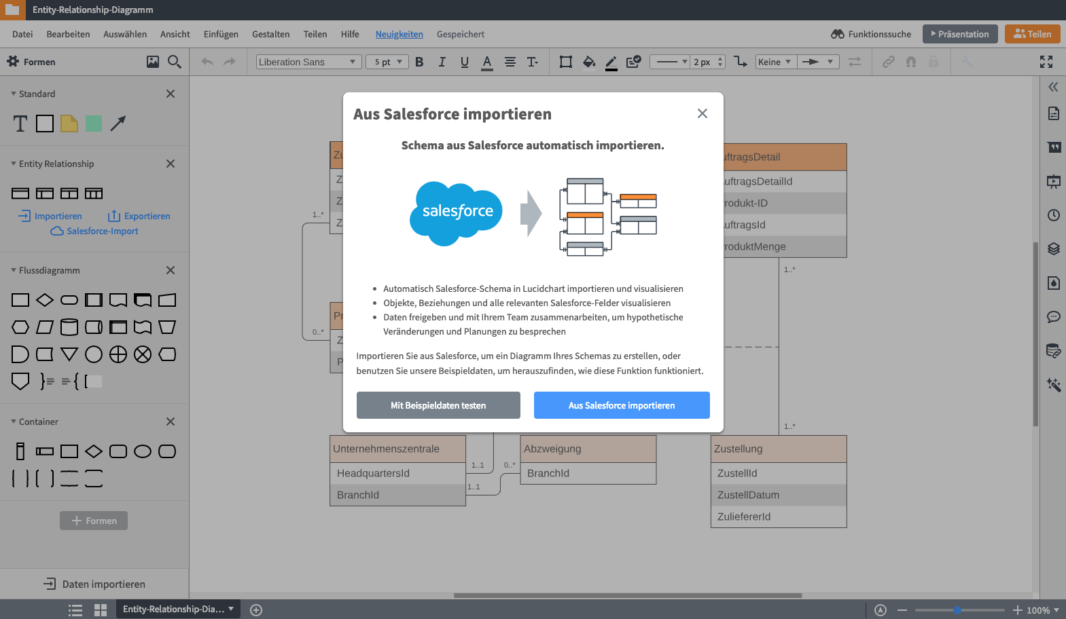Image resolution: width=1066 pixels, height=619 pixels.
Task: Click Mit Beispieldaten testen button
Action: click(438, 405)
